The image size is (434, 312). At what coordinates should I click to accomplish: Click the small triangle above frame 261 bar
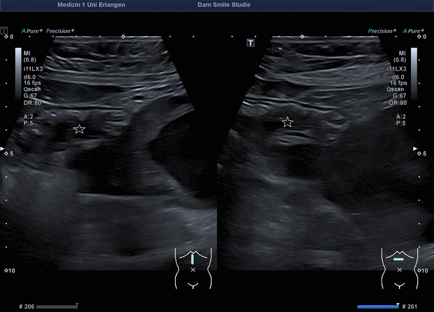(x=398, y=304)
